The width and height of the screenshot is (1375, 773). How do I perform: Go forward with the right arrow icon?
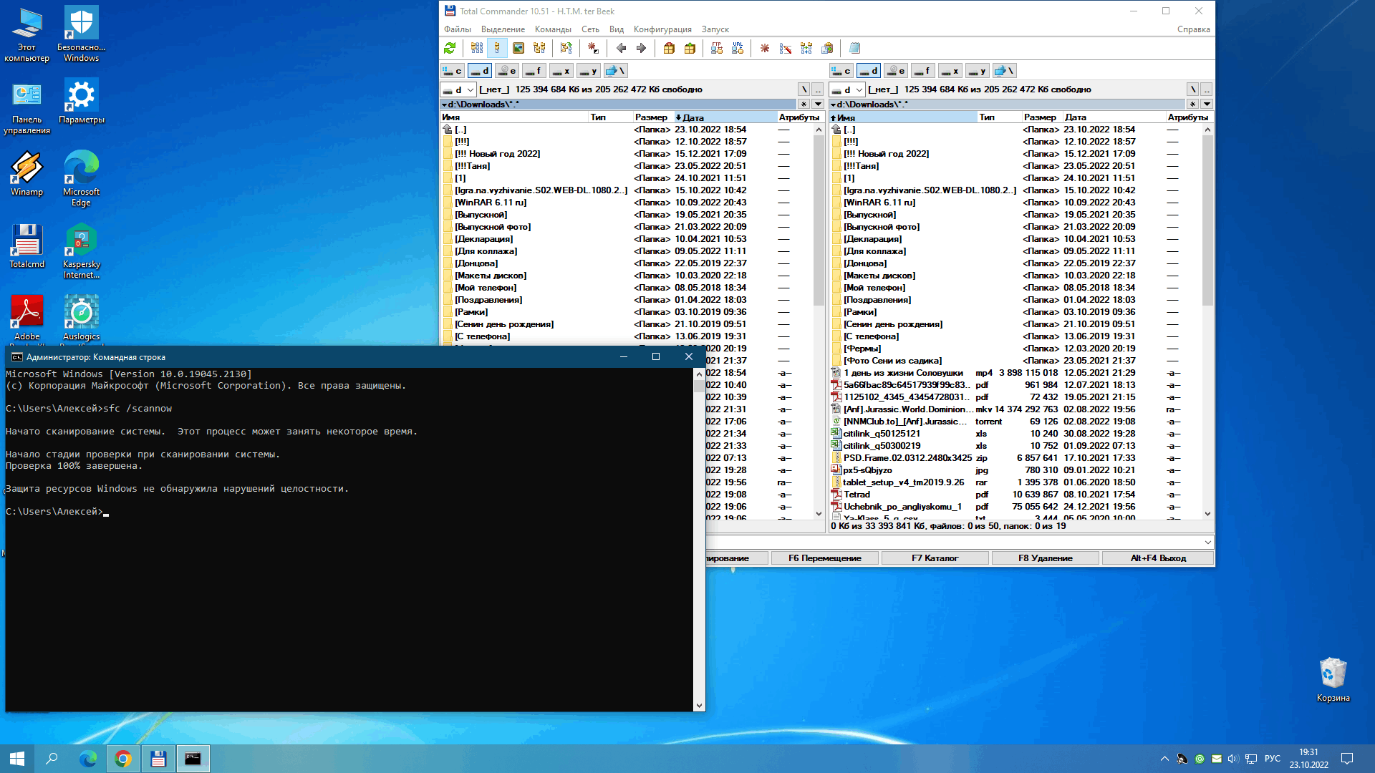(x=642, y=48)
